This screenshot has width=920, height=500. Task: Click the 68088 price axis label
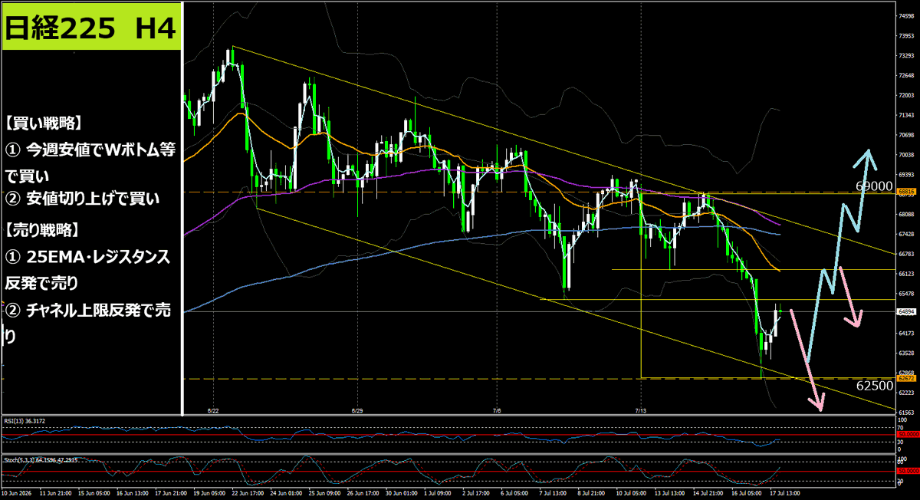905,215
